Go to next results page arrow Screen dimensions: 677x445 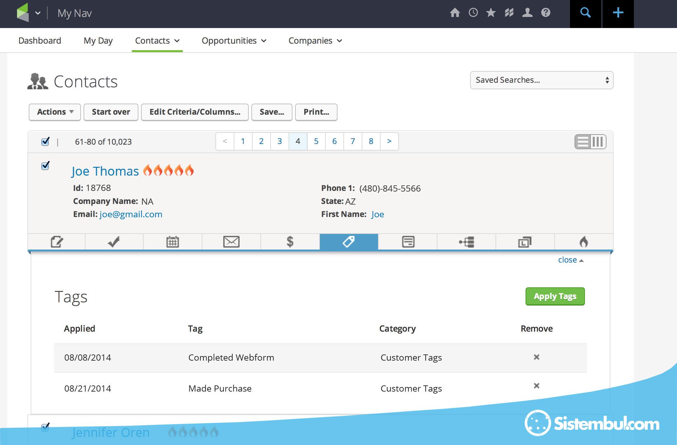(389, 141)
